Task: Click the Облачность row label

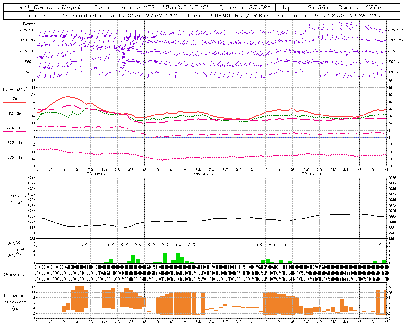Action: tap(16, 274)
